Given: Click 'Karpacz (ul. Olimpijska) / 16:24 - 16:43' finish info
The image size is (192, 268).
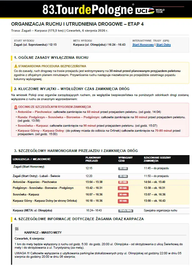Looking at the screenshot, I should (x=99, y=45).
